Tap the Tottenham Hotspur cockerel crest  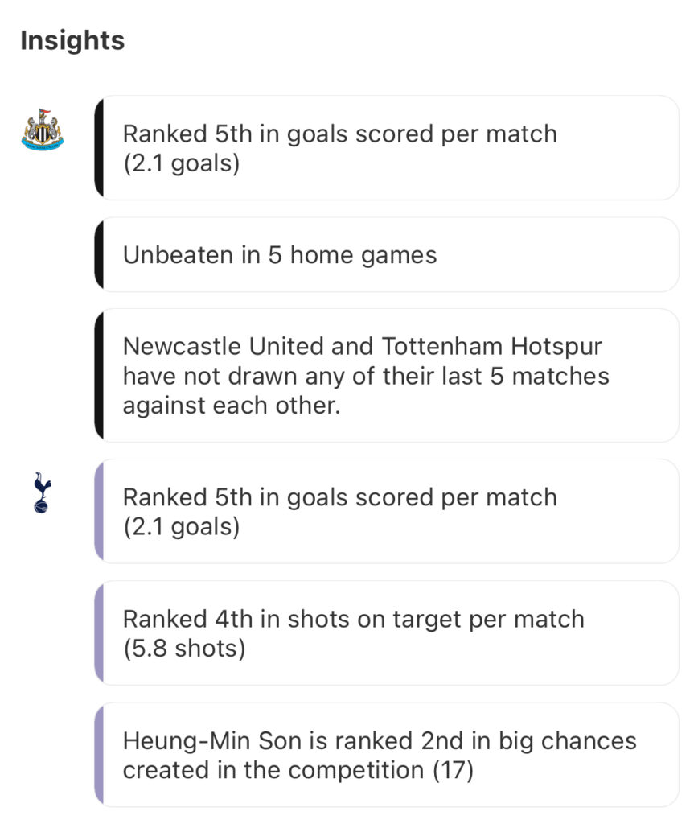tap(42, 492)
